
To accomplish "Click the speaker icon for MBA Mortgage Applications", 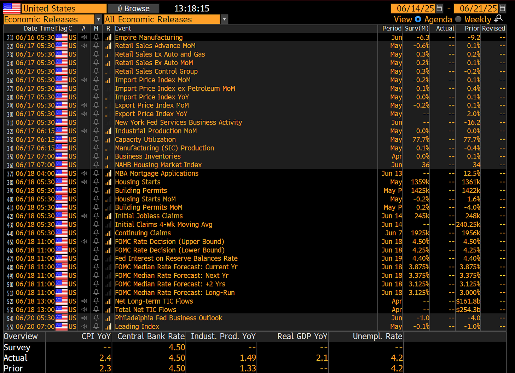I will [84, 173].
